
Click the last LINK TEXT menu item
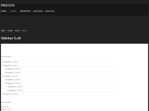pyautogui.click(x=50, y=11)
